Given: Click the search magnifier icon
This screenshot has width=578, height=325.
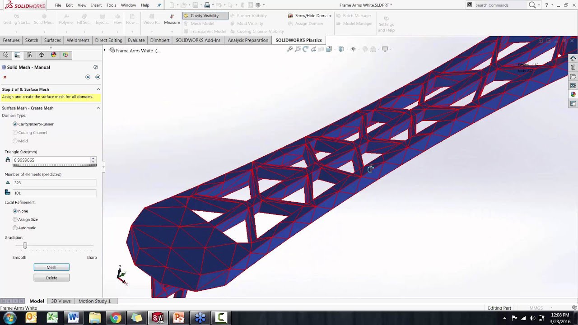Looking at the screenshot, I should tap(532, 5).
